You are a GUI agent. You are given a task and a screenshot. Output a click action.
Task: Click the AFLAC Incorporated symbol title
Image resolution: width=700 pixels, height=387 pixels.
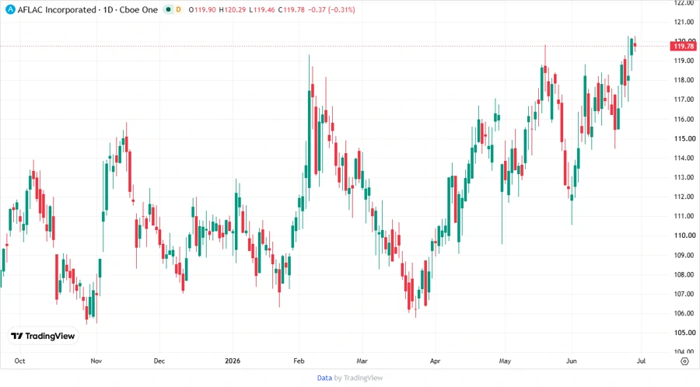click(57, 9)
